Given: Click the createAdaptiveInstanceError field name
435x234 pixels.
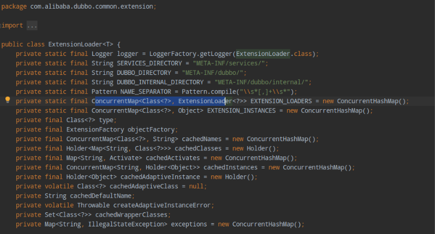Looking at the screenshot, I should 162,205.
